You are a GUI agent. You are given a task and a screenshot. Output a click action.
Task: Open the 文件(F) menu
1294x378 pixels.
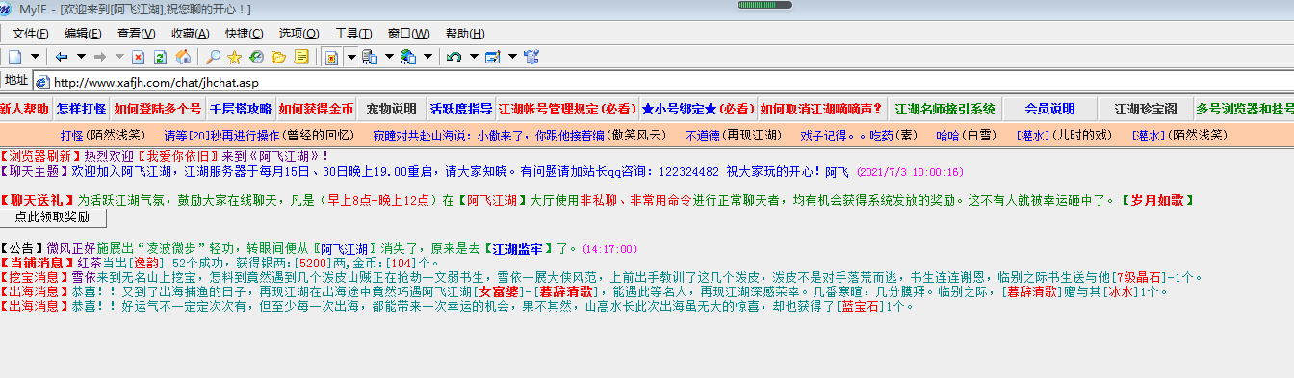[x=31, y=34]
